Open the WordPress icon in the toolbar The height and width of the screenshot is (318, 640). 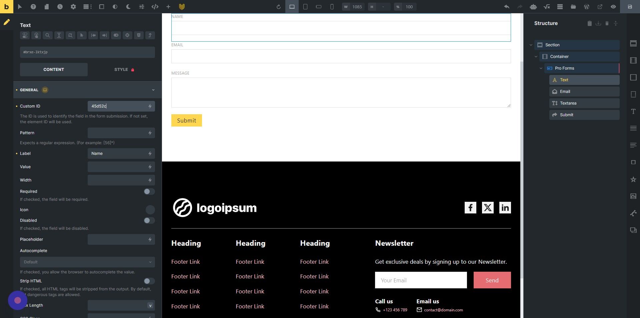(587, 7)
